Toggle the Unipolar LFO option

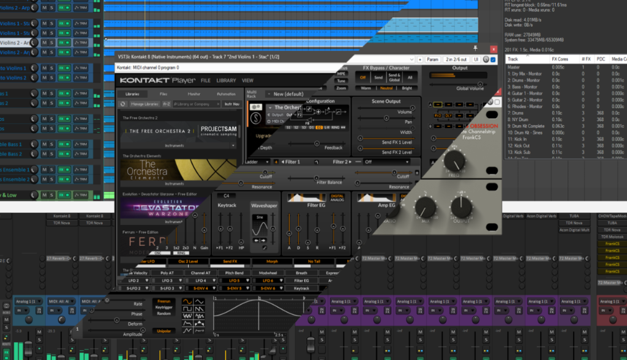pyautogui.click(x=163, y=331)
